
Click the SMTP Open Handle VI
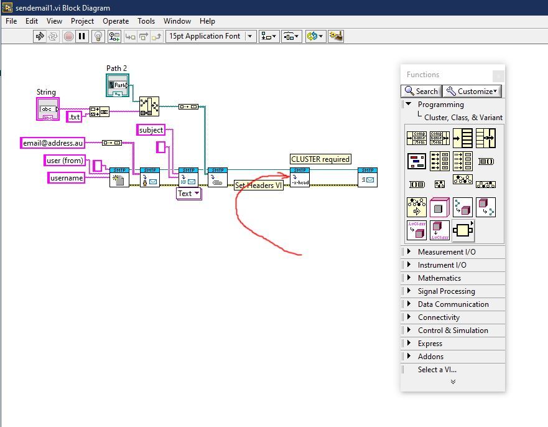pos(119,177)
